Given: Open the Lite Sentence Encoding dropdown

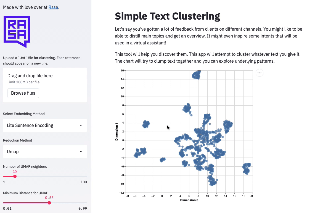Looking at the screenshot, I should (45, 125).
